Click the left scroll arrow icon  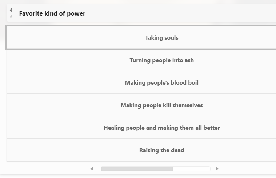point(91,169)
